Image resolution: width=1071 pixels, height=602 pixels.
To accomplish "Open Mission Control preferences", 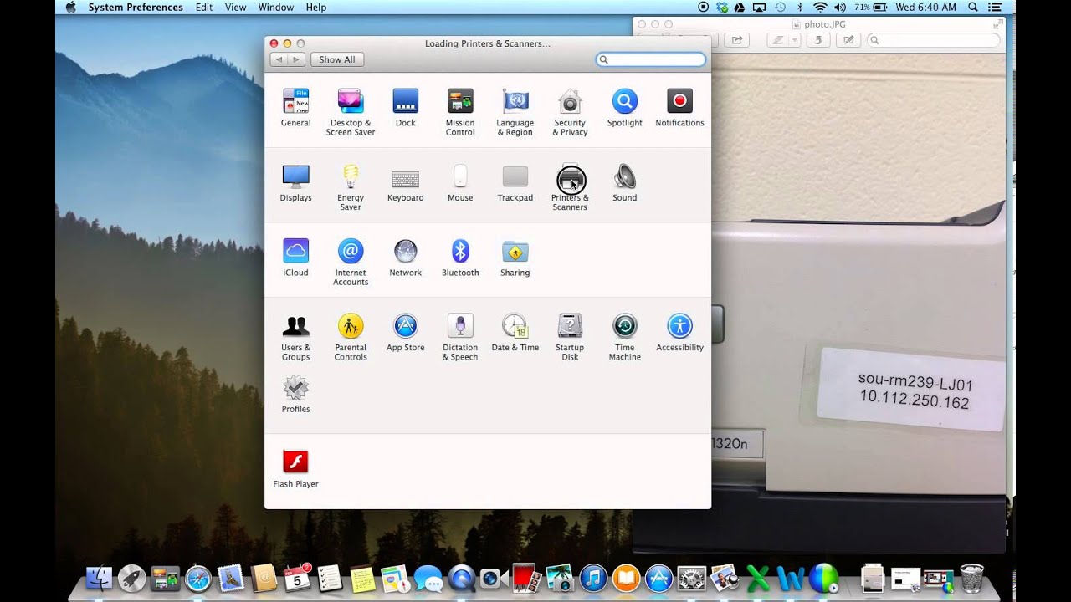I will (460, 112).
